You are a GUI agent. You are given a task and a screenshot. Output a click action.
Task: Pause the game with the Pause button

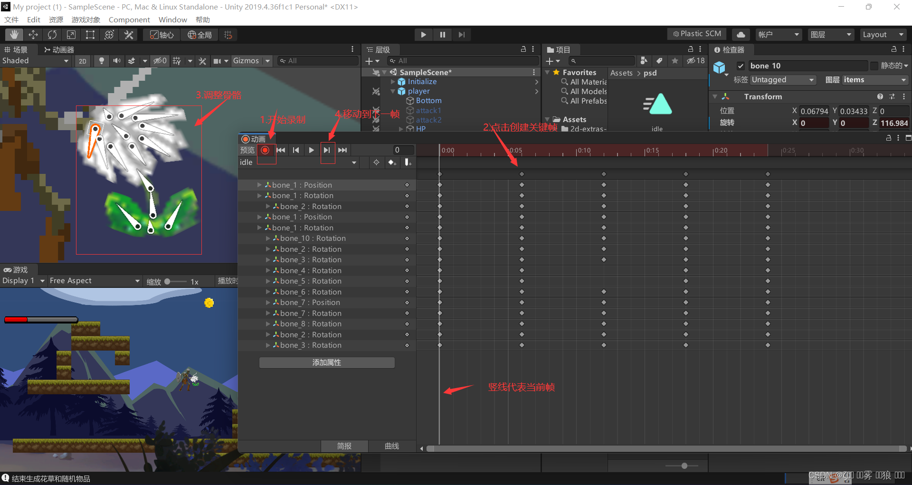pos(442,35)
